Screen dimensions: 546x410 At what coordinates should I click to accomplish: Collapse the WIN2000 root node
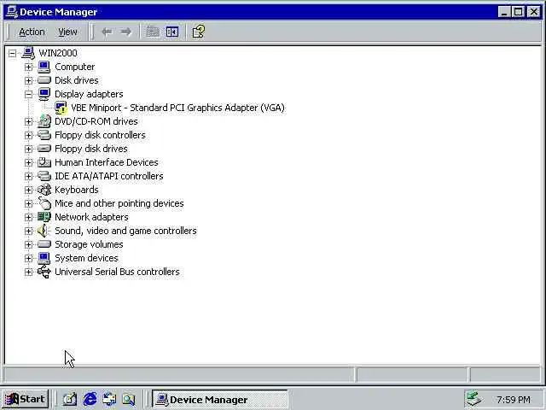pyautogui.click(x=13, y=53)
